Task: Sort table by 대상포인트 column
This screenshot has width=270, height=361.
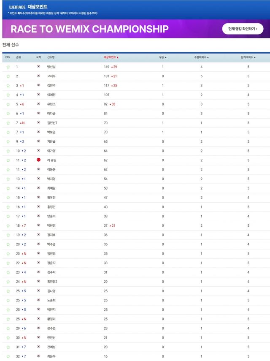Action: click(111, 57)
